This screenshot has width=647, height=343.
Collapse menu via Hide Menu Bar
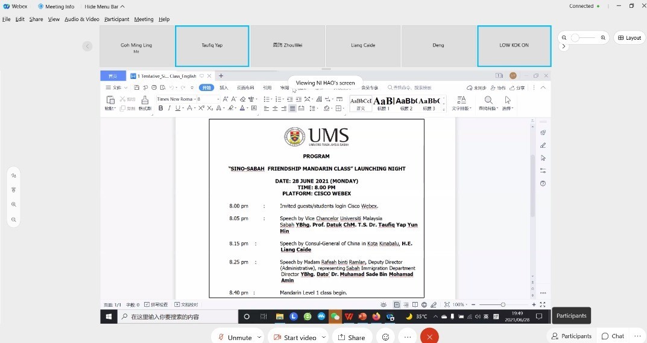click(x=104, y=7)
